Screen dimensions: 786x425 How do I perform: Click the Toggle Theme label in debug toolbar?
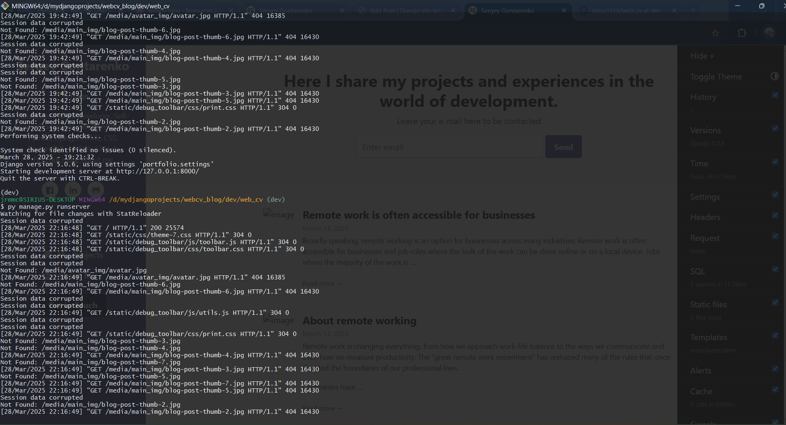click(716, 77)
